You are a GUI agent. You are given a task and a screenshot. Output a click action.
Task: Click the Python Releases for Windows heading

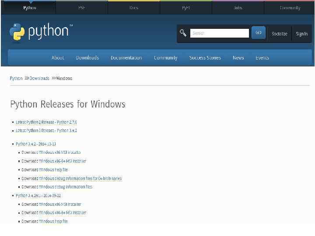[x=68, y=104]
